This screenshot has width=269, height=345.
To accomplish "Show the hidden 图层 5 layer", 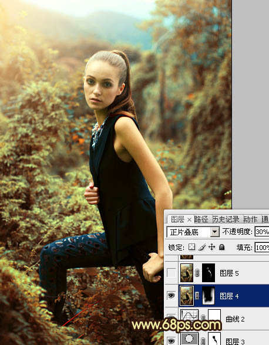I will [x=171, y=273].
